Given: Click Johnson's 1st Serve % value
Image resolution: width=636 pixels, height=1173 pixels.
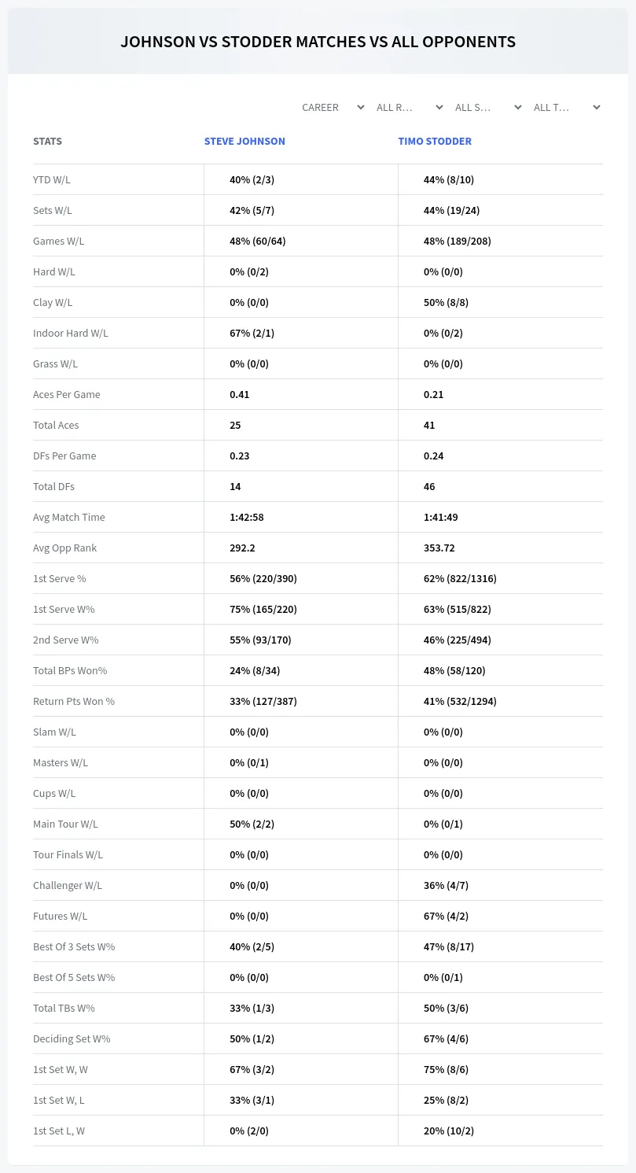Looking at the screenshot, I should tap(263, 578).
